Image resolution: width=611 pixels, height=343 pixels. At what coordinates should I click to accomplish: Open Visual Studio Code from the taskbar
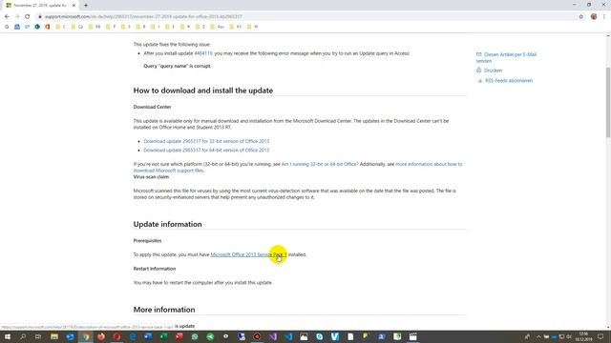pos(288,336)
